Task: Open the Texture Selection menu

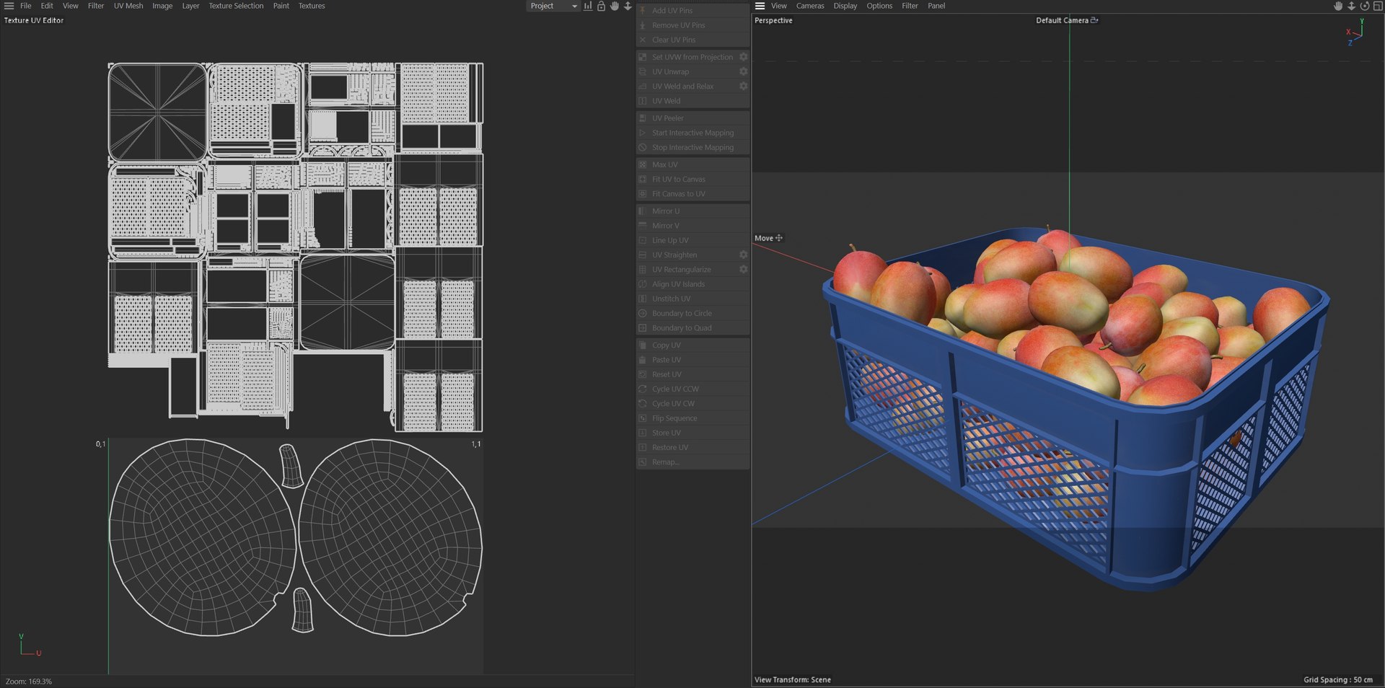Action: 236,6
